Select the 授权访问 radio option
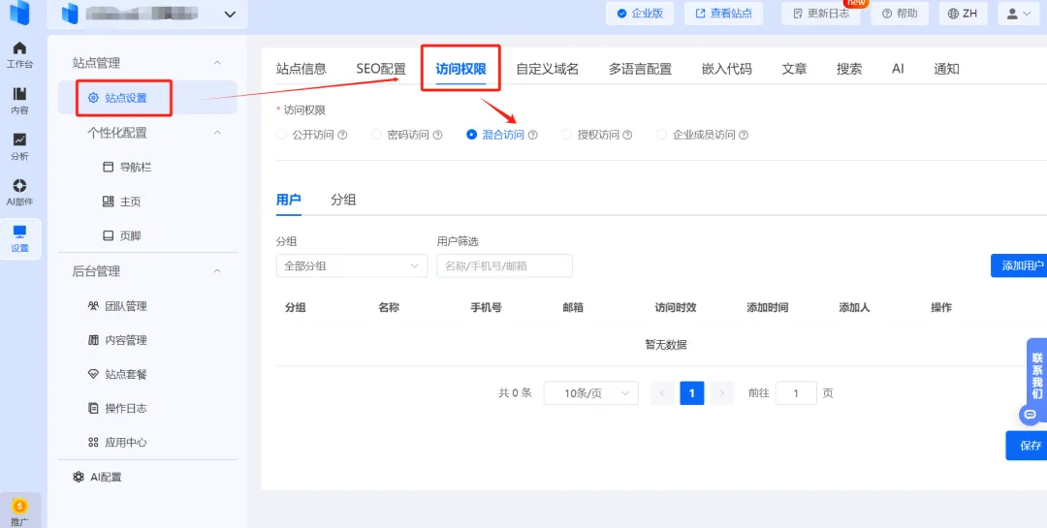This screenshot has height=528, width=1047. 566,135
